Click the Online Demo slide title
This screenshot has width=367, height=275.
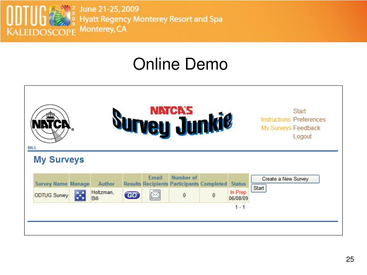[180, 64]
